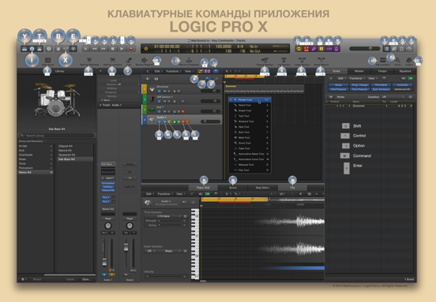The height and width of the screenshot is (302, 436).
Task: Select Scissors Tool from the tool menu
Action: 250,121
